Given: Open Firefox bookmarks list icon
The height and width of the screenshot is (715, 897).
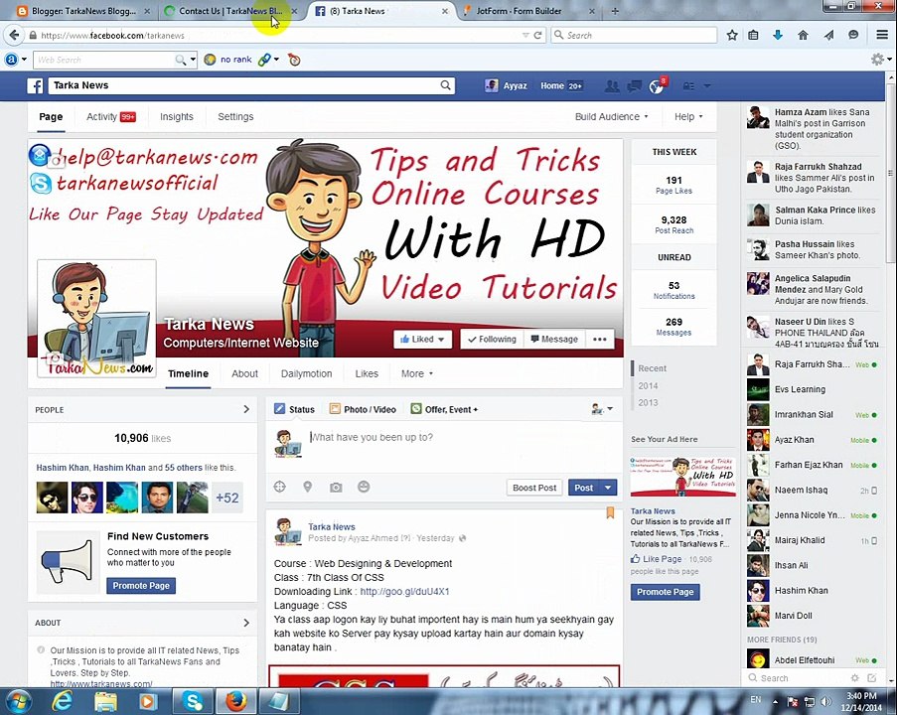Looking at the screenshot, I should [753, 35].
